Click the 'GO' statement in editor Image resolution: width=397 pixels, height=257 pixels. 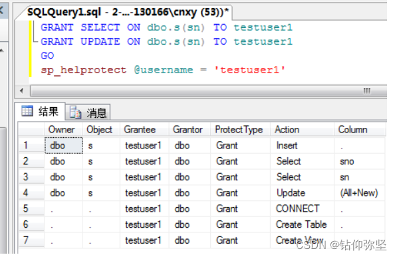(x=47, y=55)
